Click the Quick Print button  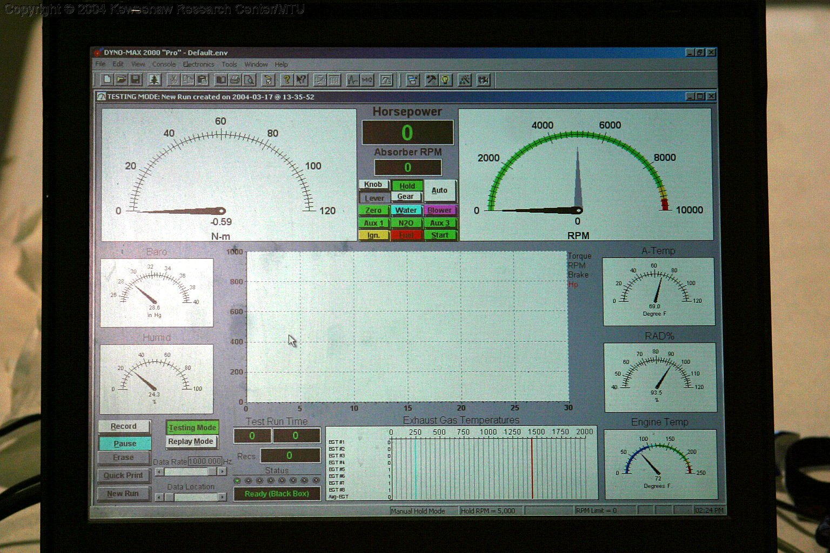pos(123,475)
